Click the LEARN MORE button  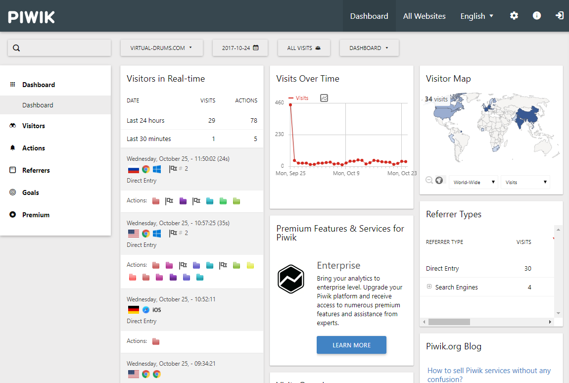tap(351, 345)
